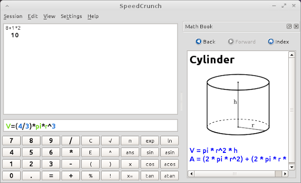
Task: Click the square root button
Action: pyautogui.click(x=110, y=141)
